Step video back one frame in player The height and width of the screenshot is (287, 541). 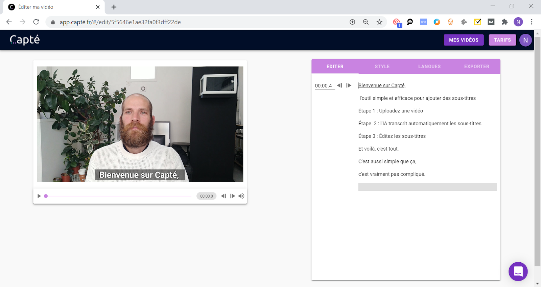tap(224, 196)
